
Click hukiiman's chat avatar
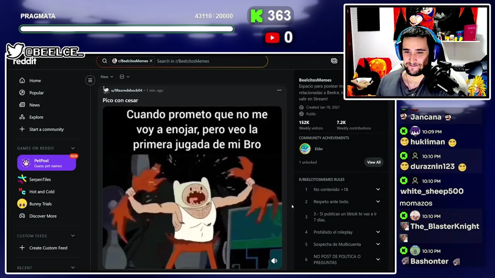click(415, 131)
